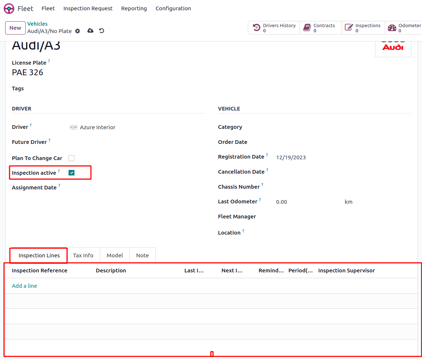The height and width of the screenshot is (359, 422).
Task: Open Azure Interior driver field
Action: (137, 127)
